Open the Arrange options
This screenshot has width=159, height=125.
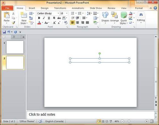tap(115, 18)
